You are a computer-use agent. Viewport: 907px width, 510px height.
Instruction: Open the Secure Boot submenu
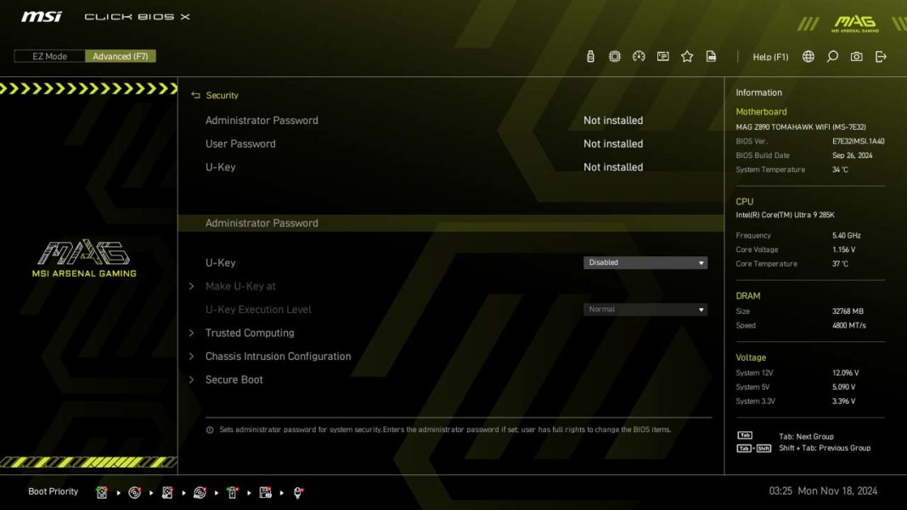click(234, 380)
